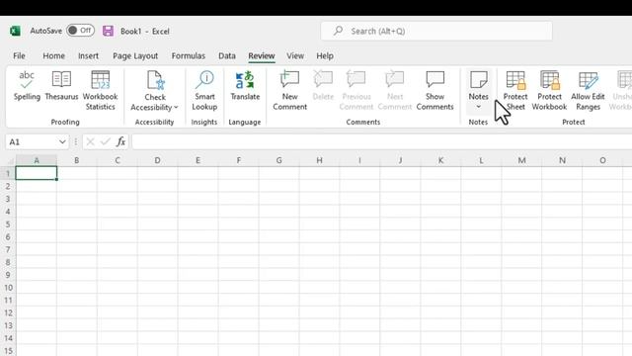
Task: Select column M header
Action: pos(521,160)
